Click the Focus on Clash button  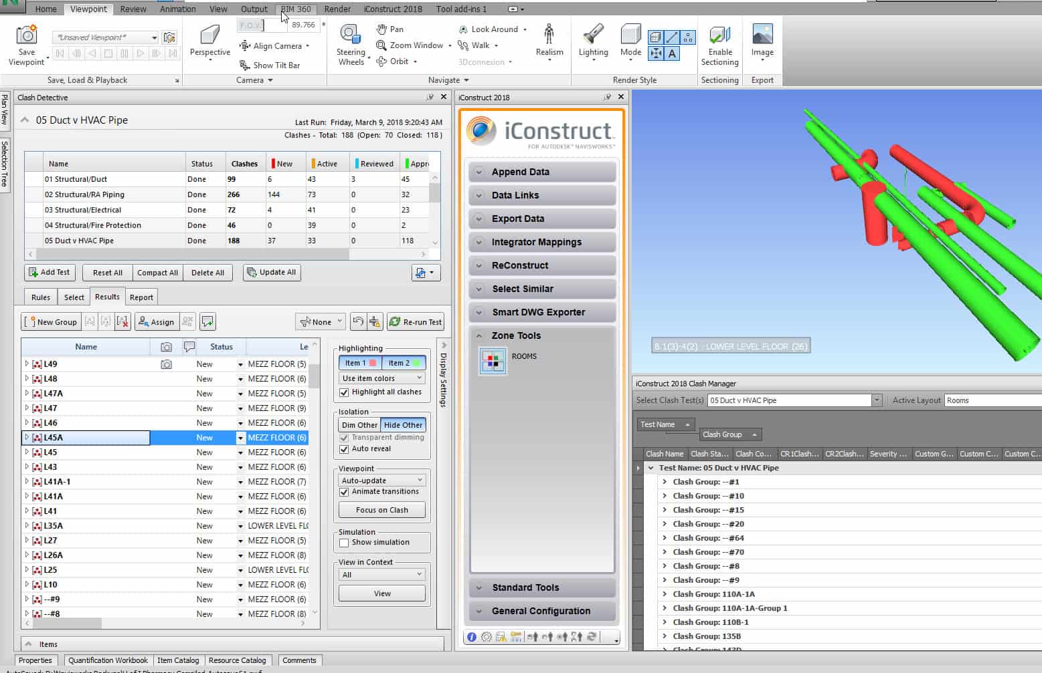382,510
